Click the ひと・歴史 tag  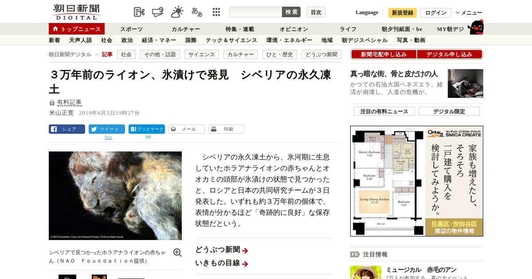(280, 54)
